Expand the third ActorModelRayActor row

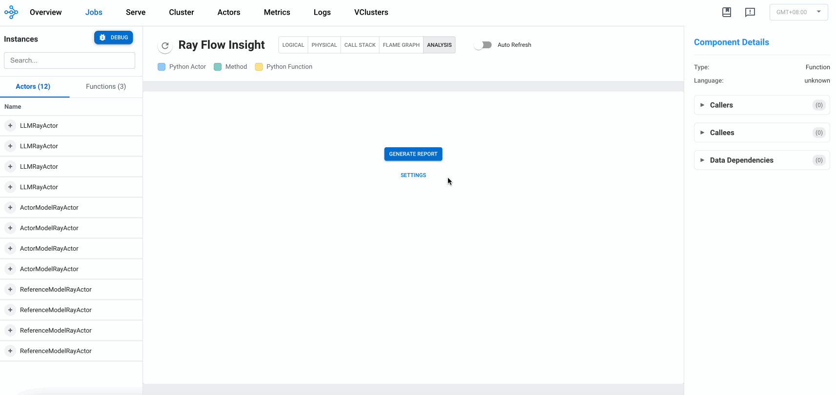[10, 249]
